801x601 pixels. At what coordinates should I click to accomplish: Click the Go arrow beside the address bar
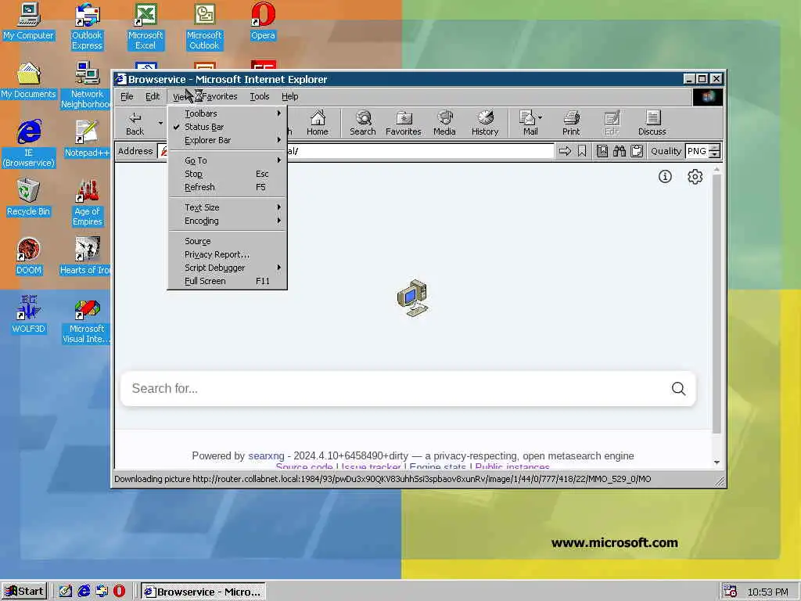point(565,151)
